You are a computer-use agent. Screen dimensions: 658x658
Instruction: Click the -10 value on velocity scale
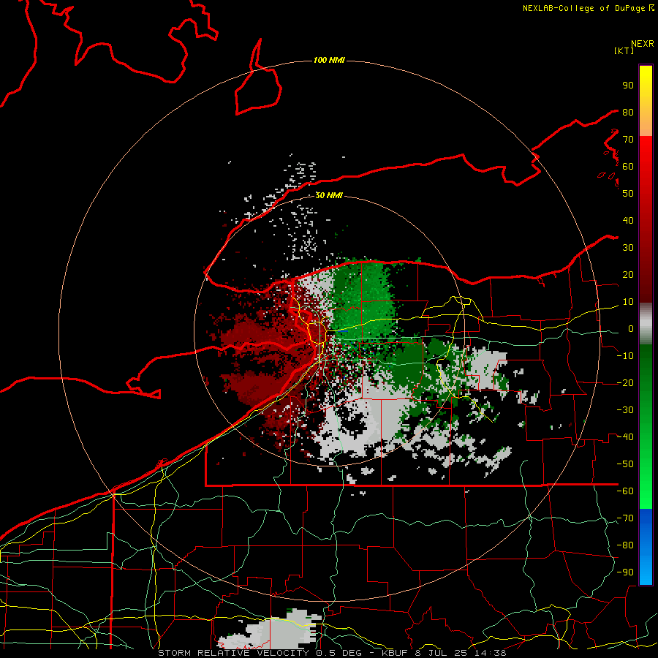tap(625, 356)
